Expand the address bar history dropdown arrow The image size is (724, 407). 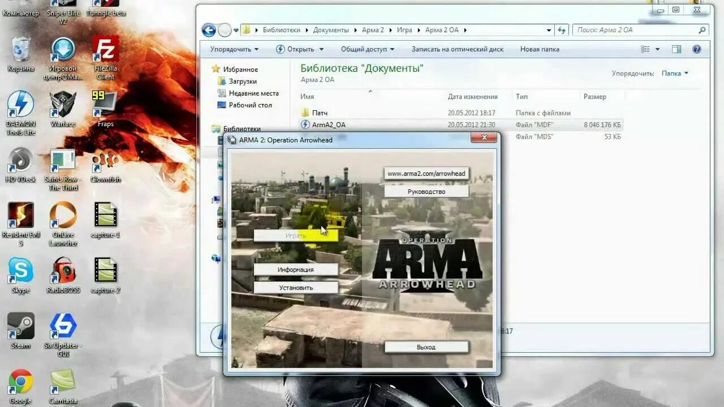coord(549,30)
